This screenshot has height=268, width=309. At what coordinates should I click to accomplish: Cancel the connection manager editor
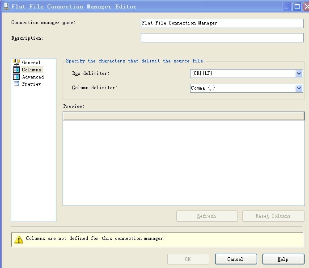236,259
